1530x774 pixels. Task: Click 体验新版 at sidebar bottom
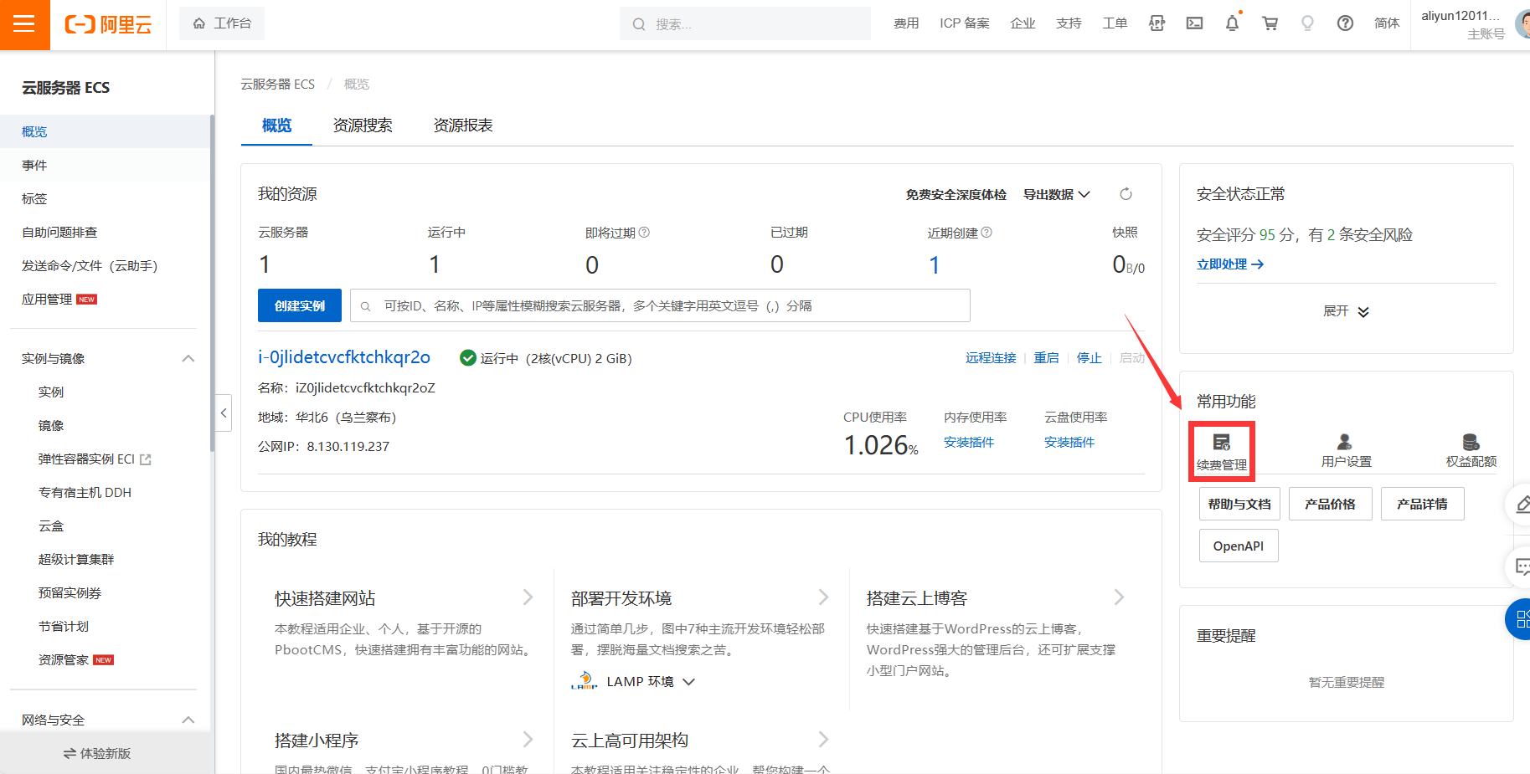click(97, 753)
